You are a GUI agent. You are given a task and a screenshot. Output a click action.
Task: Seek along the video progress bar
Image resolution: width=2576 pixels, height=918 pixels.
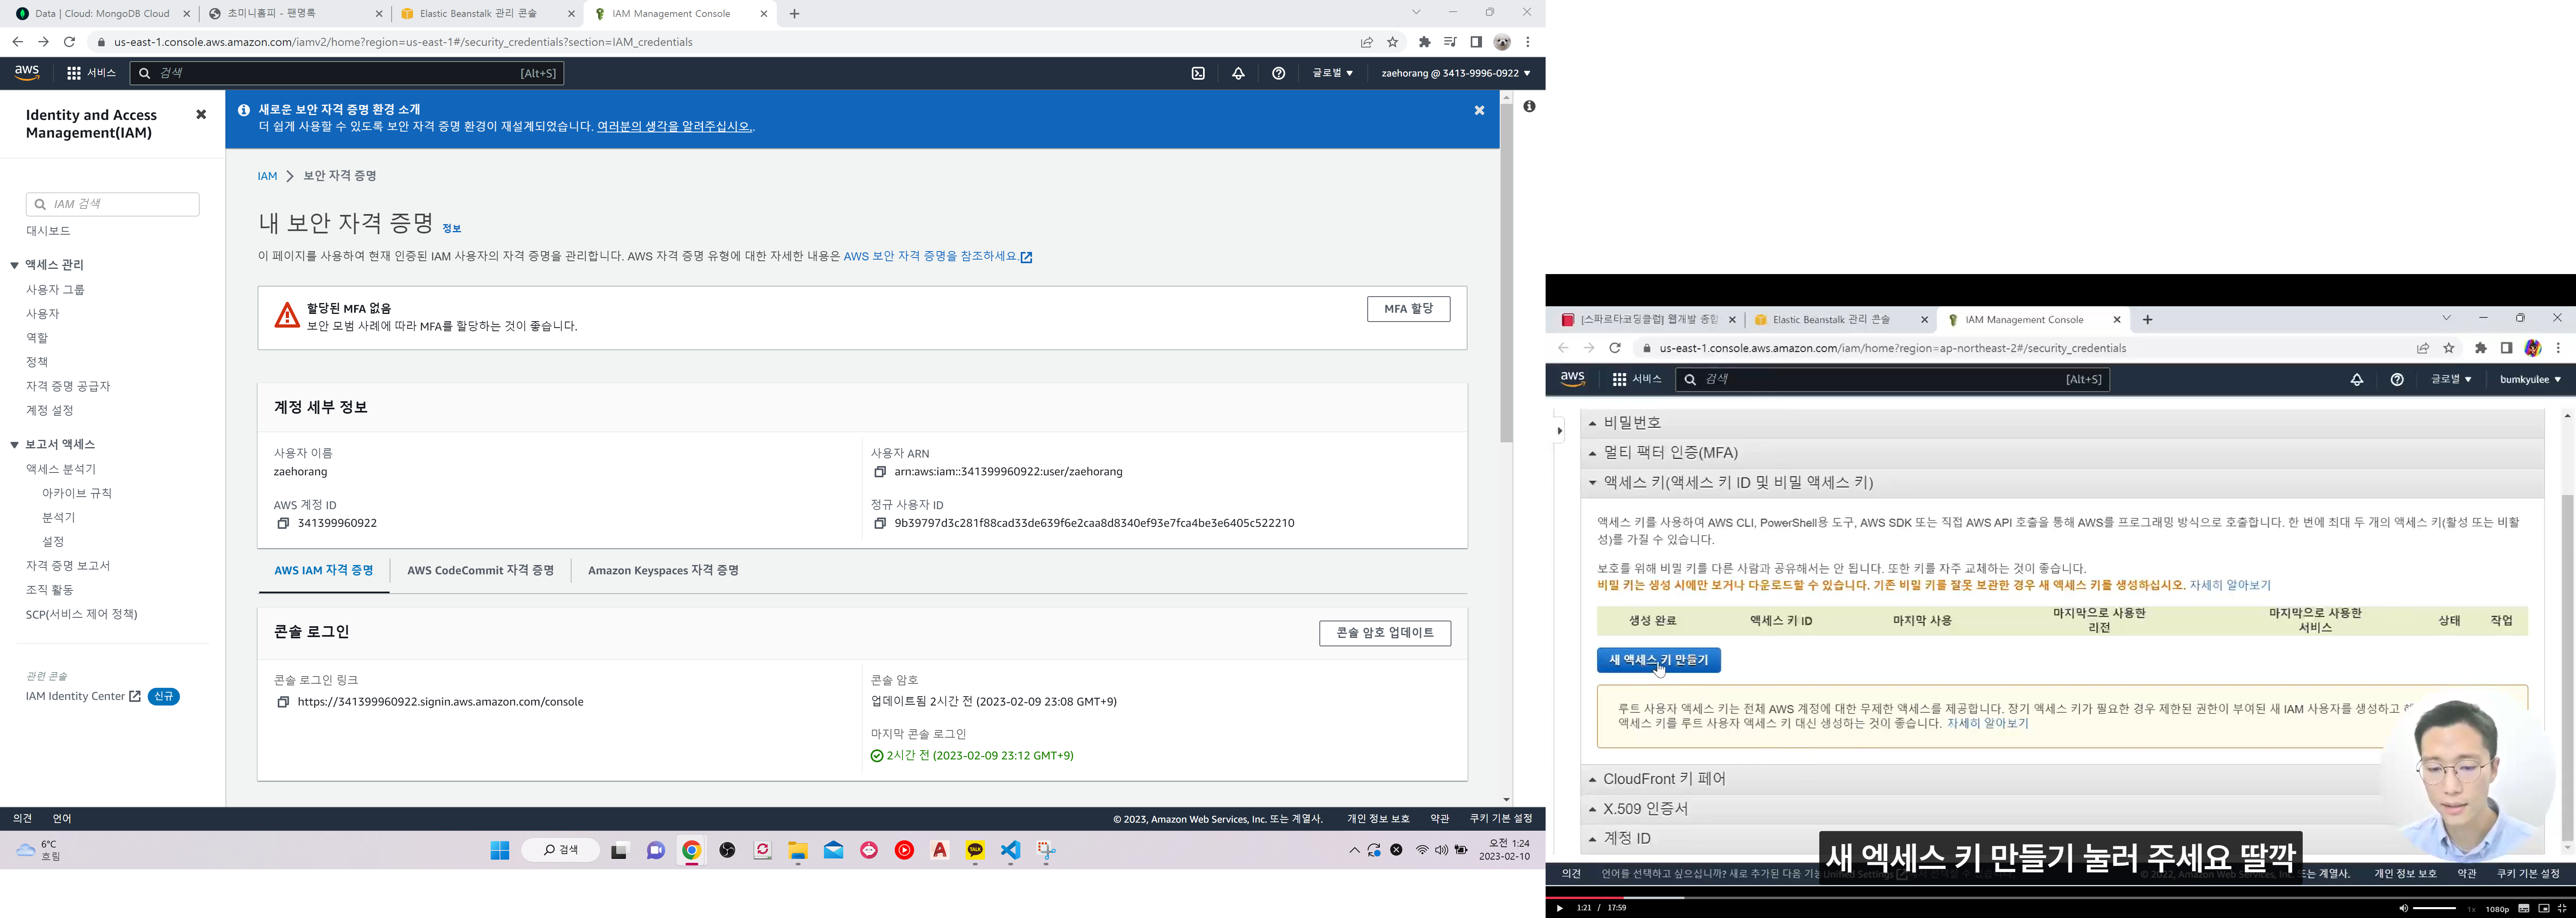tap(2060, 897)
